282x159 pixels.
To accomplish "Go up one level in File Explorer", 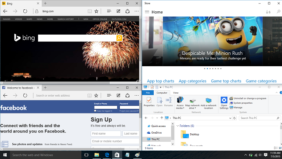I will [x=162, y=118].
